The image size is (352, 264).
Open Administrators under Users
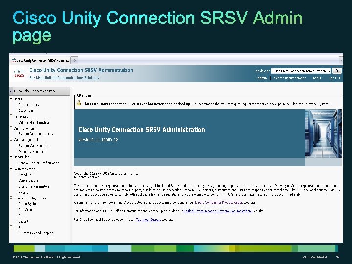tap(28, 105)
